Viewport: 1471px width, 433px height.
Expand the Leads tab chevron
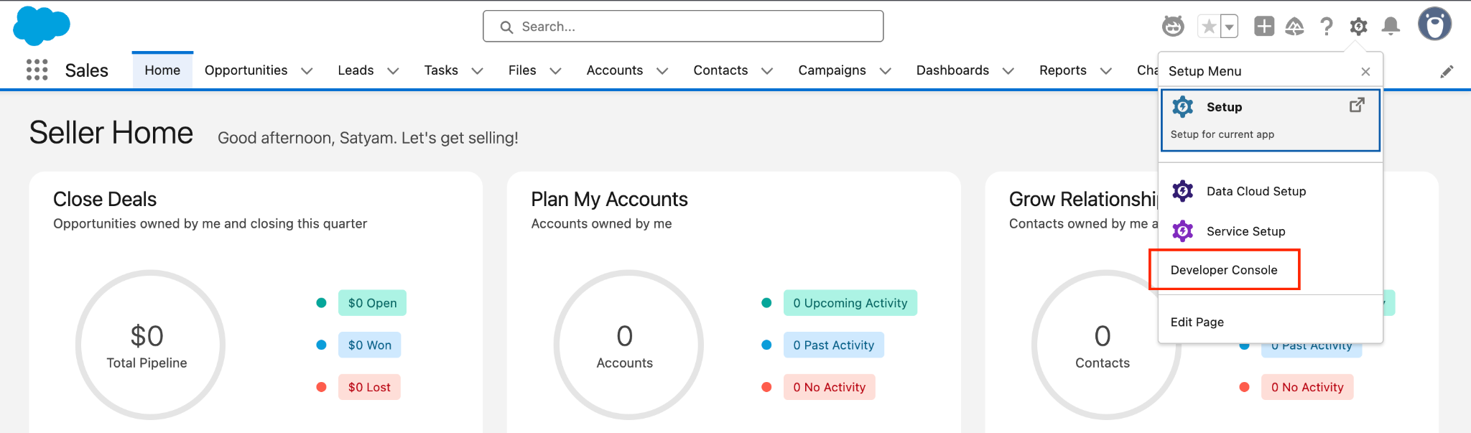tap(393, 71)
